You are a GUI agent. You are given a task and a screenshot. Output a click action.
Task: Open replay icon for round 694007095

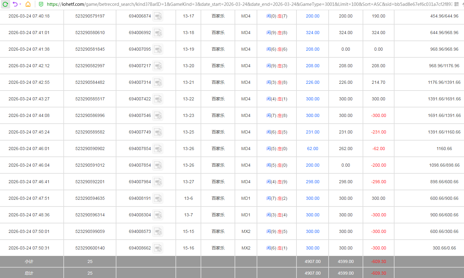coord(158,49)
